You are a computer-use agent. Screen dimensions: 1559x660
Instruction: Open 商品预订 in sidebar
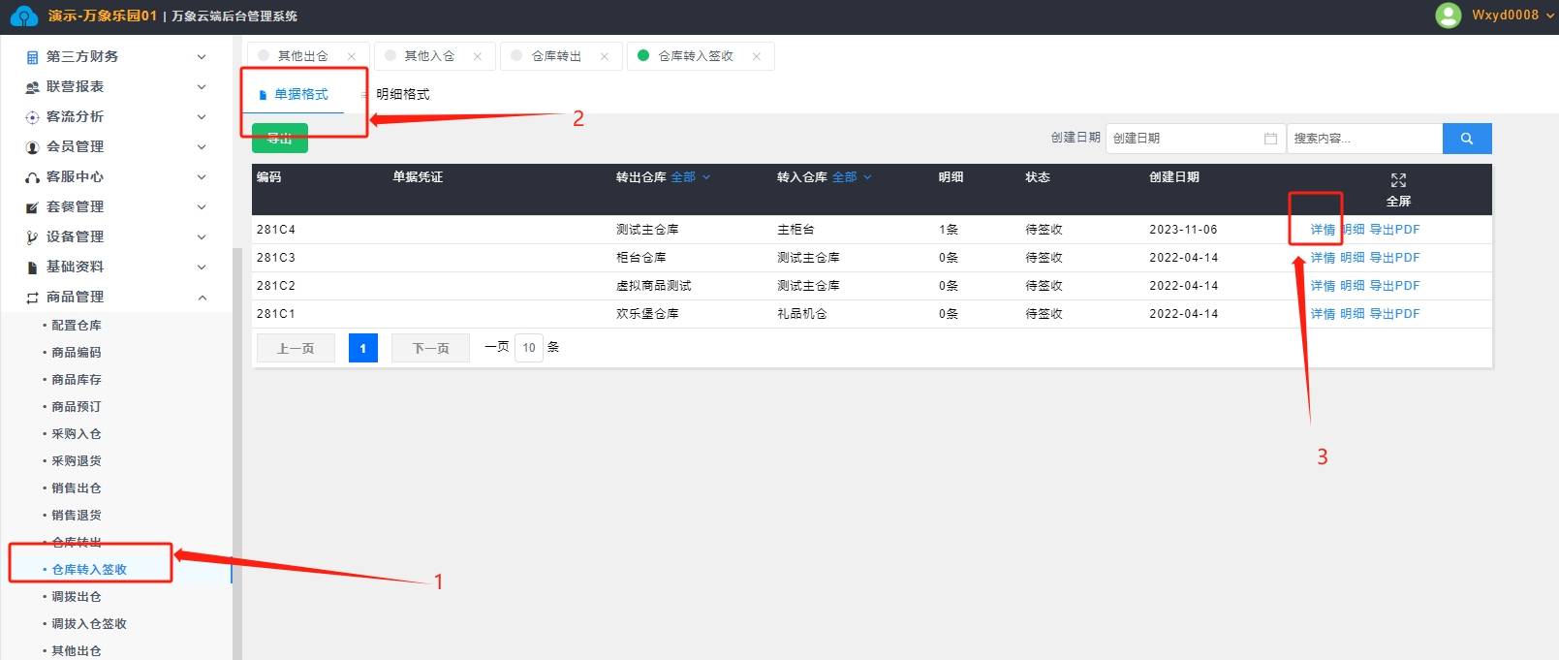click(77, 407)
